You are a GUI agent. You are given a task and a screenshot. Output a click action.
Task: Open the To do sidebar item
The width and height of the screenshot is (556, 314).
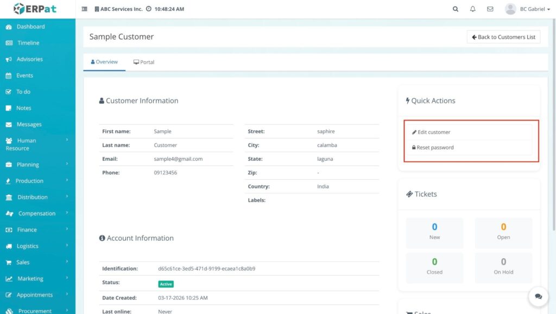pyautogui.click(x=23, y=92)
